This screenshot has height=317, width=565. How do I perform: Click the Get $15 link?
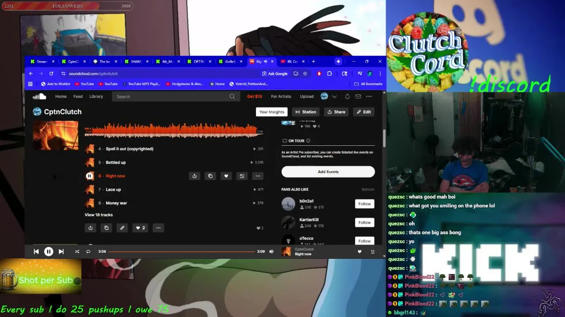(x=255, y=96)
